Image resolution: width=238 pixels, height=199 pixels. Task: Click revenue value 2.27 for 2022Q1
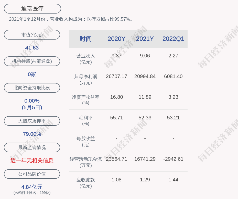[x=173, y=56]
